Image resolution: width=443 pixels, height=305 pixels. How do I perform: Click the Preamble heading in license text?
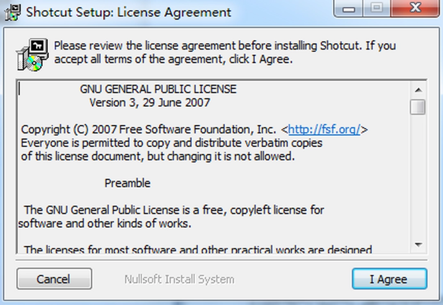pos(128,183)
